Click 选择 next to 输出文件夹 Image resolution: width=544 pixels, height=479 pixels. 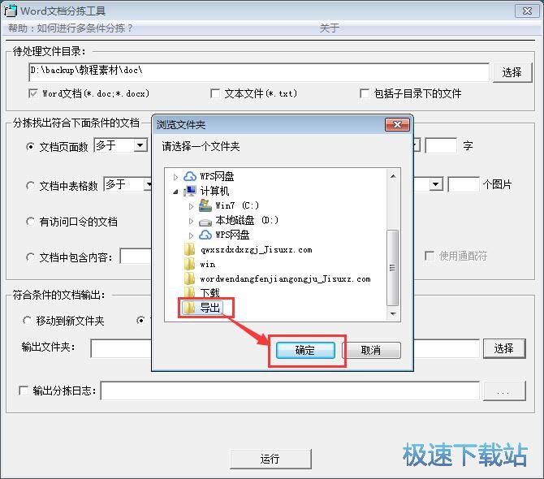pyautogui.click(x=504, y=348)
